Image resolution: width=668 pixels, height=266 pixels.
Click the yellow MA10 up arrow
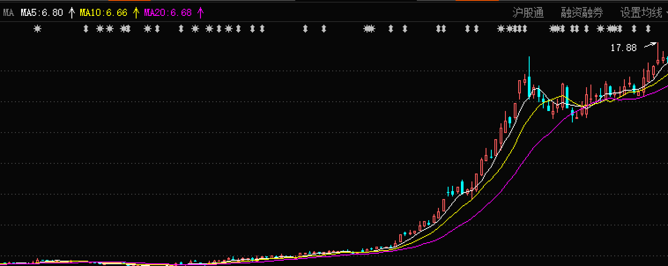(136, 13)
